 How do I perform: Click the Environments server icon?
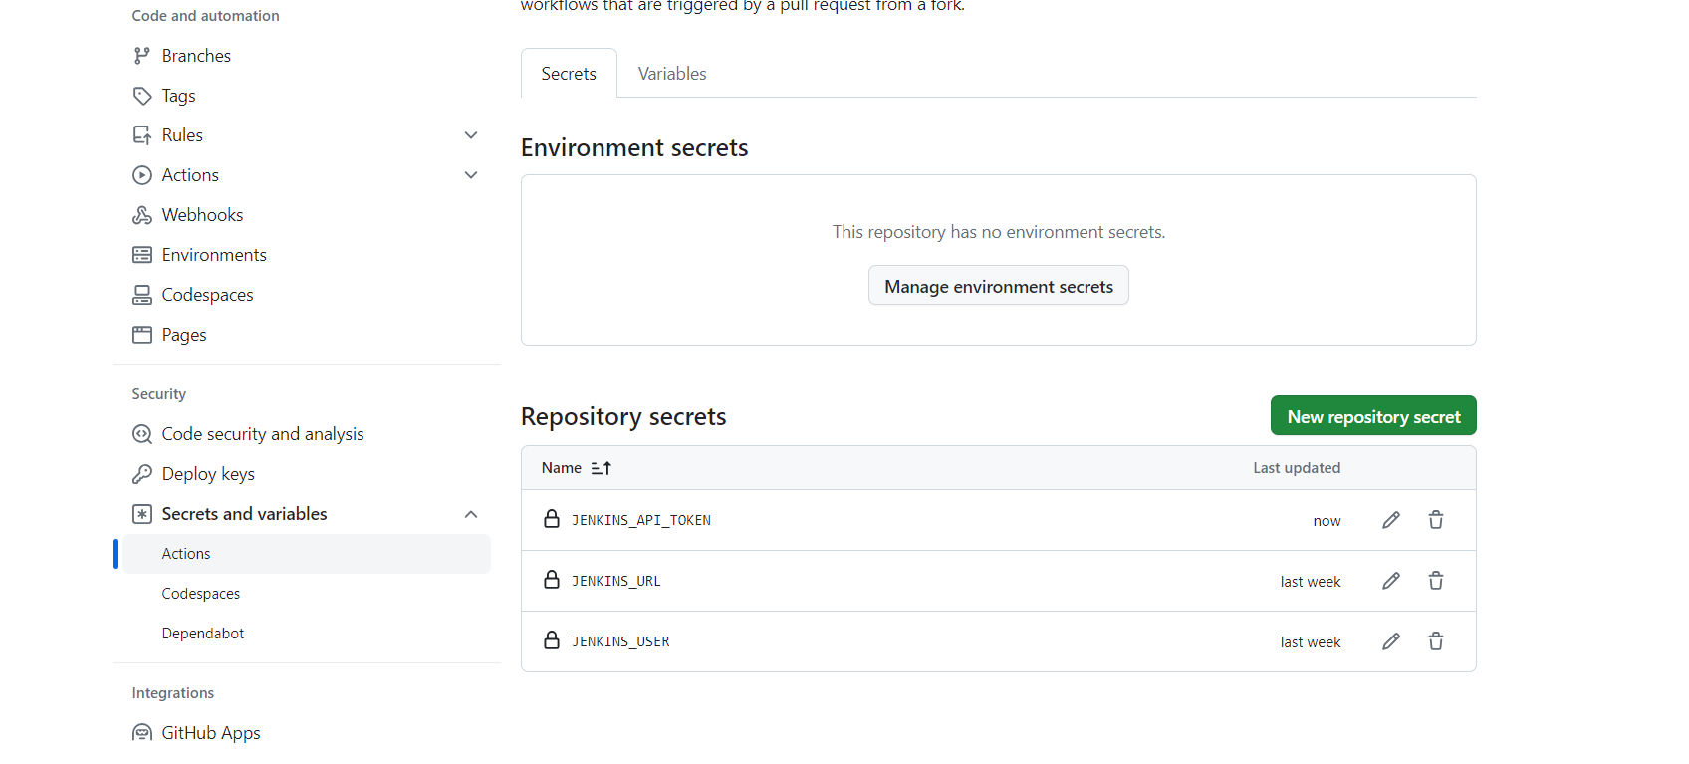[x=142, y=255]
